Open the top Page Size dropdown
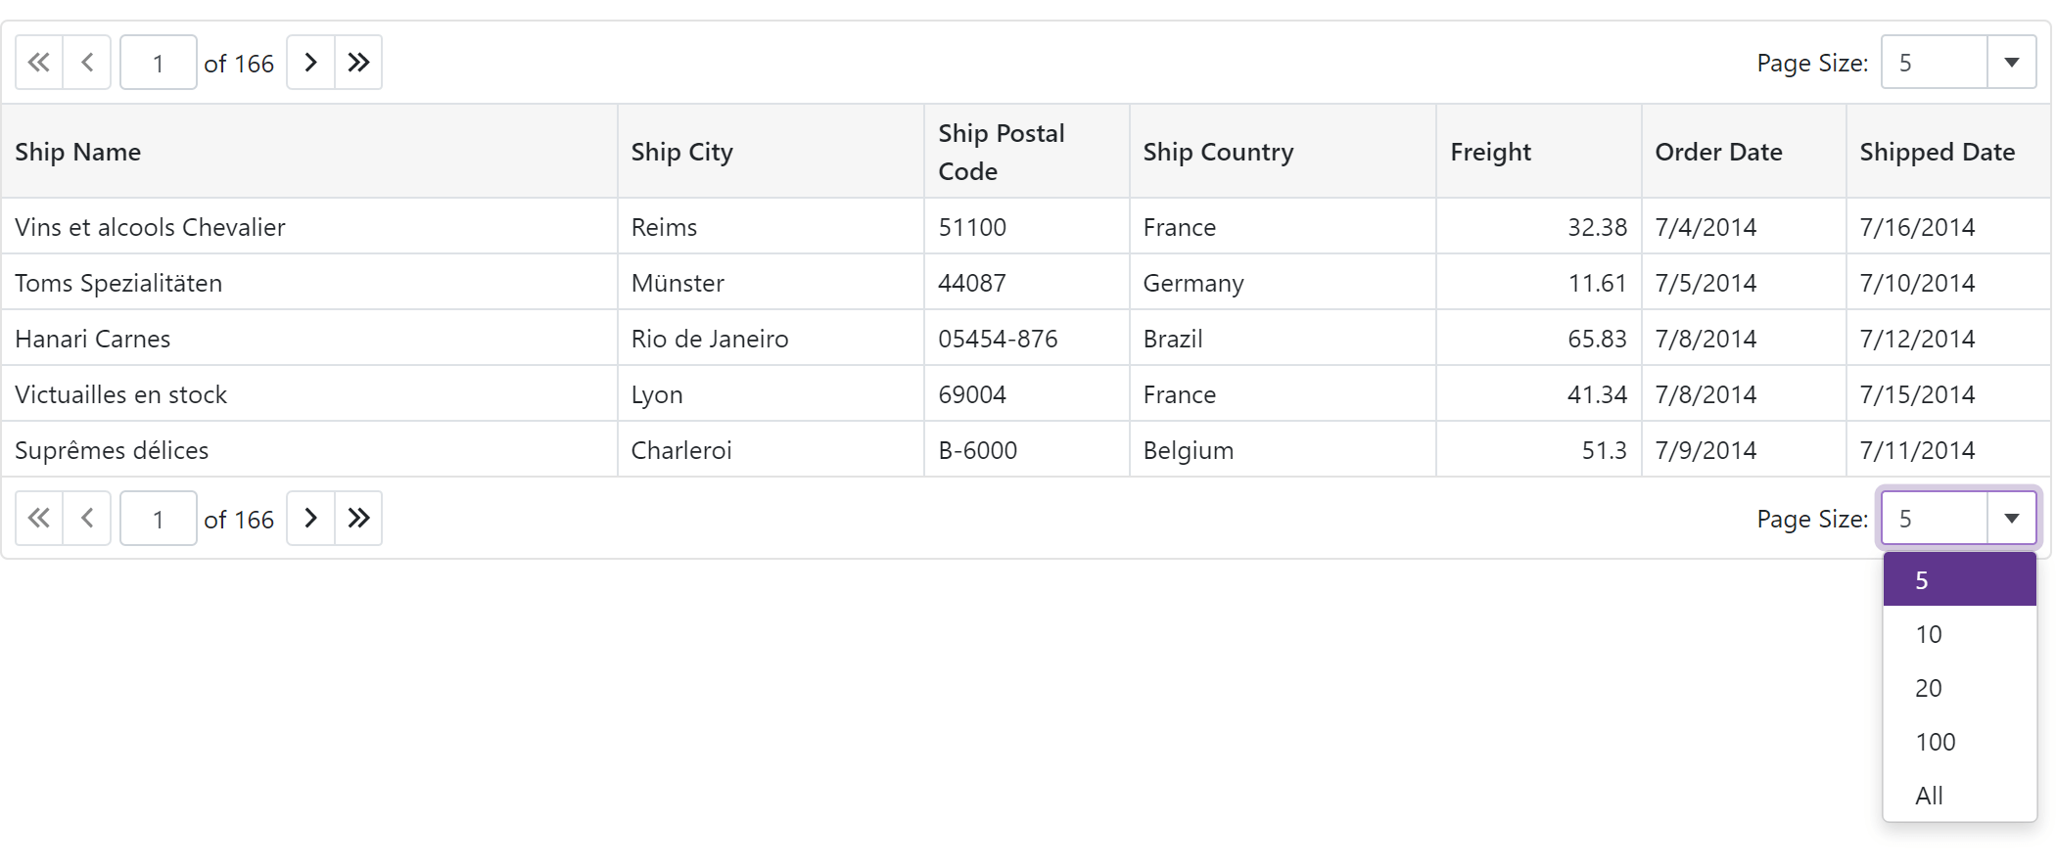 pyautogui.click(x=2011, y=63)
